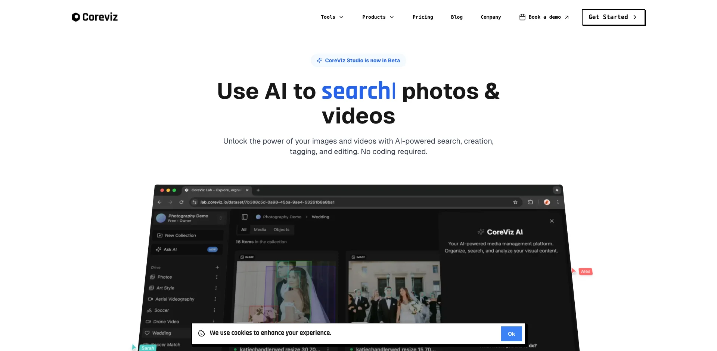Click the reload icon in the mock browser
The image size is (717, 351).
point(181,202)
